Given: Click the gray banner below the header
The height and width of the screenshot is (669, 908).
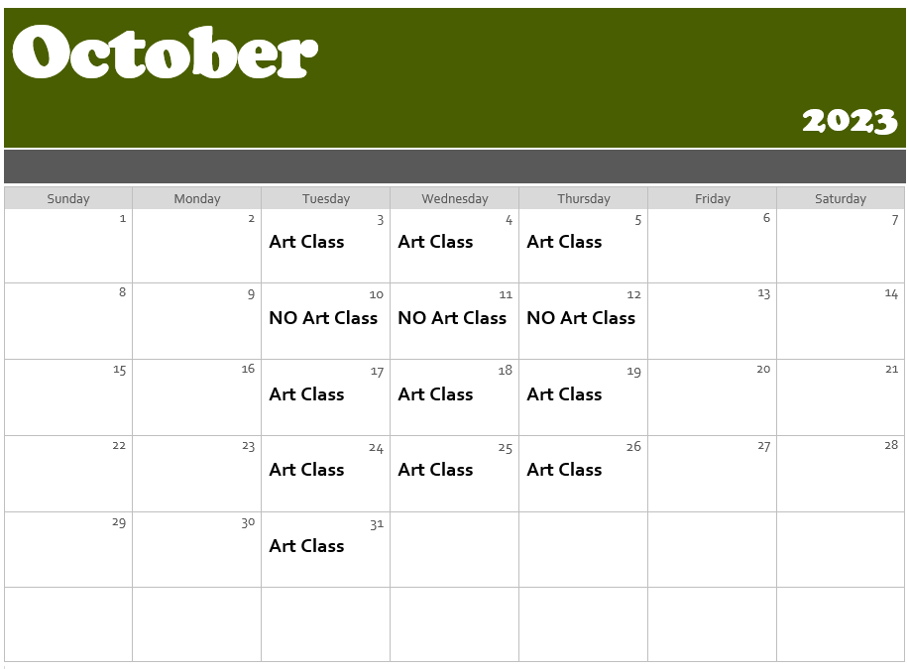Looking at the screenshot, I should [x=455, y=167].
